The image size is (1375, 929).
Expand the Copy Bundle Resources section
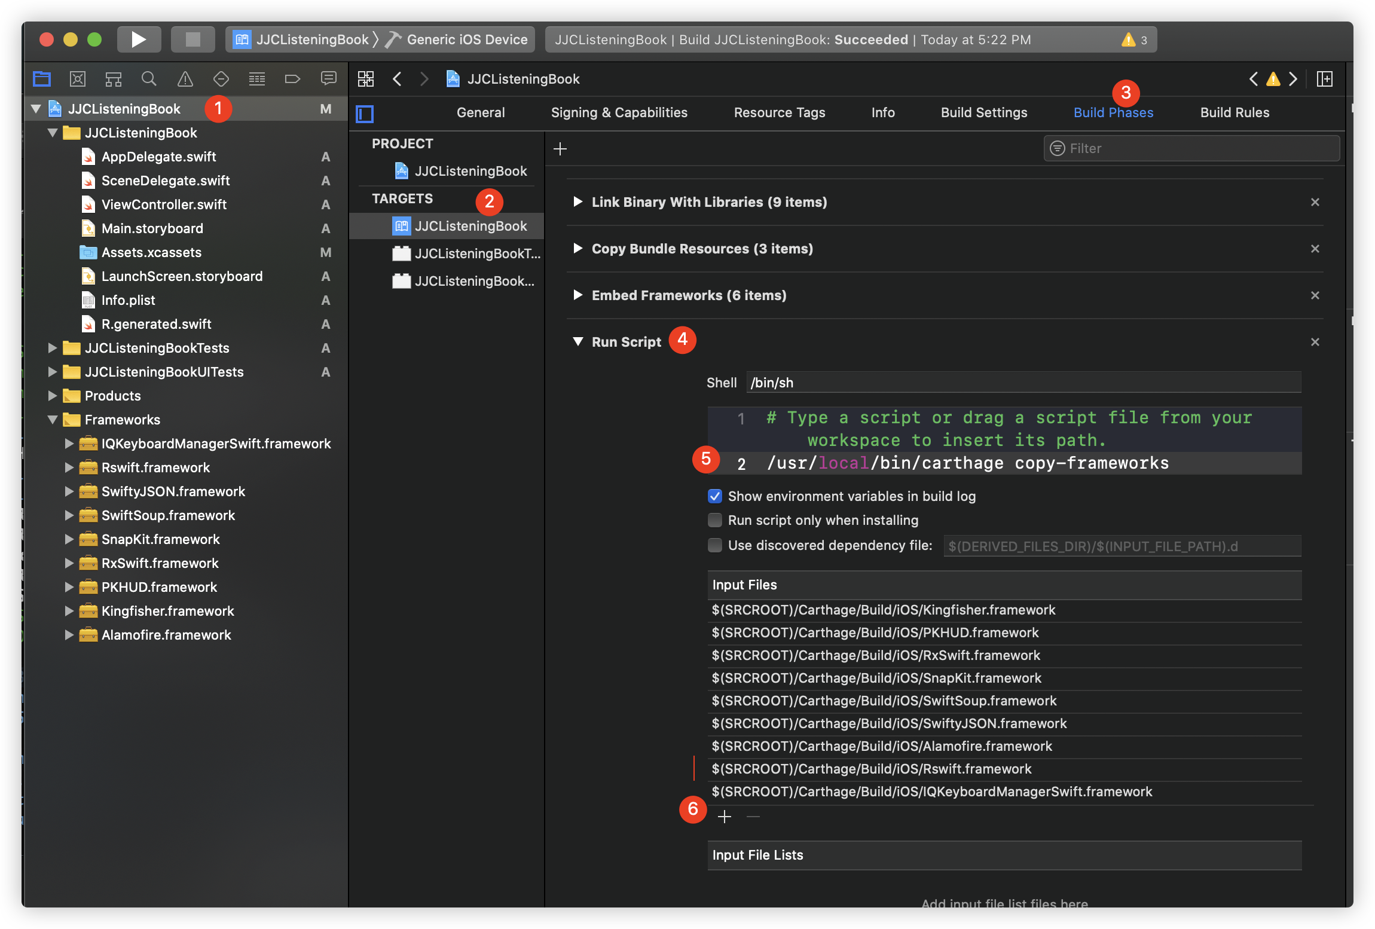(x=577, y=249)
